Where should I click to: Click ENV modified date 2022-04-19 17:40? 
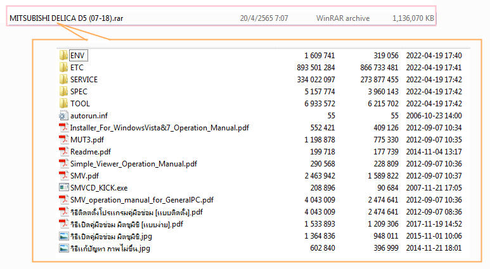point(434,56)
